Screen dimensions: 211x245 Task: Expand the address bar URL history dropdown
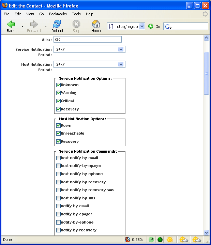pyautogui.click(x=142, y=26)
